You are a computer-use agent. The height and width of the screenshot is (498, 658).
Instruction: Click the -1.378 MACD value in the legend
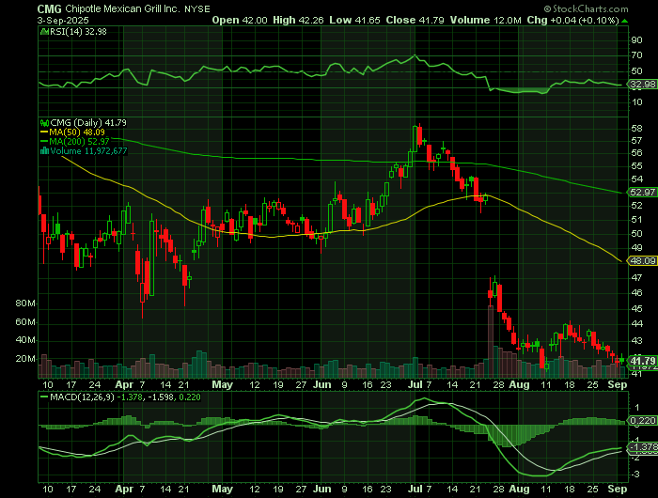click(x=129, y=397)
